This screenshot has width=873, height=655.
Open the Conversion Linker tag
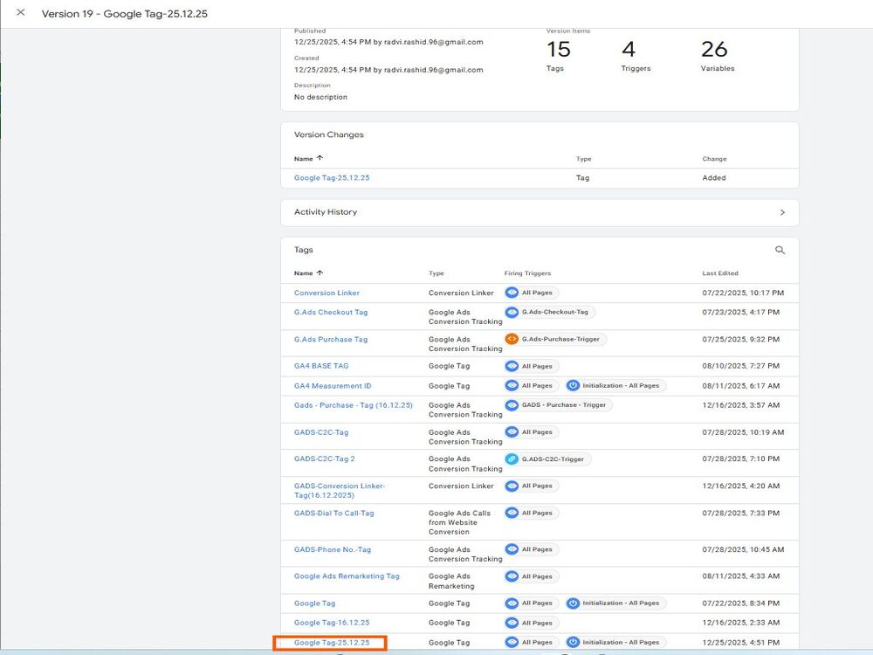[x=327, y=293]
